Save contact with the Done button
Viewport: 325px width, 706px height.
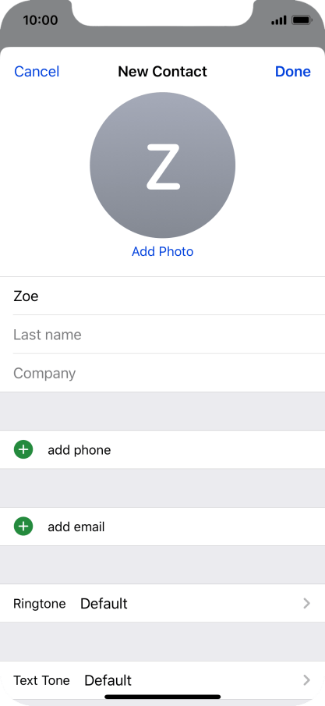pos(292,72)
